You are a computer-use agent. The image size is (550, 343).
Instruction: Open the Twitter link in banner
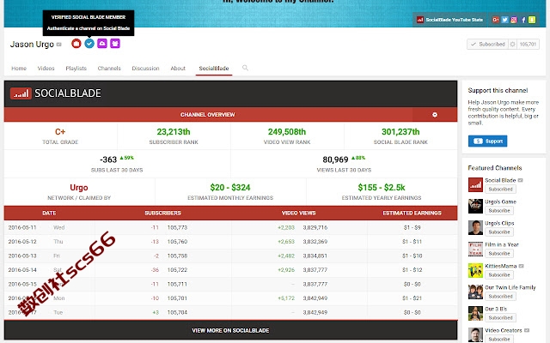504,20
